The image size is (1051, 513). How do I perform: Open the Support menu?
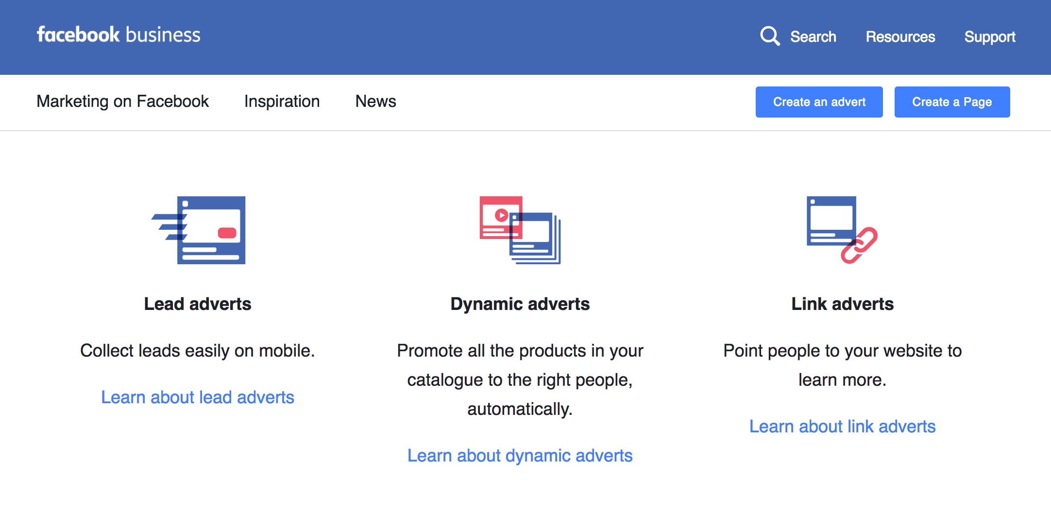point(989,37)
